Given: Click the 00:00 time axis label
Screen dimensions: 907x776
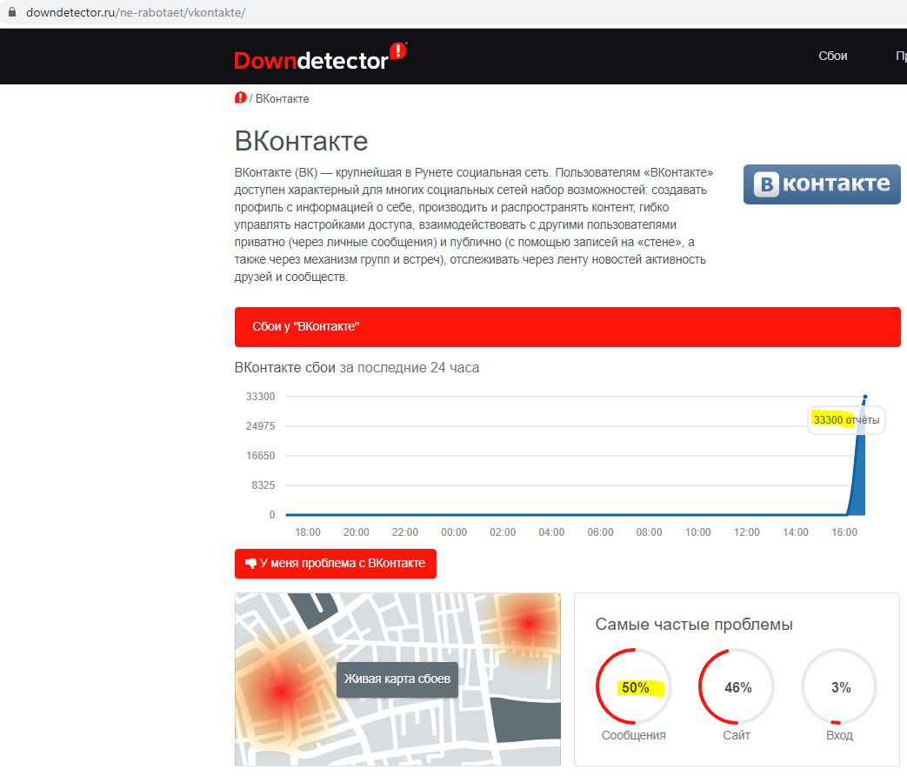Looking at the screenshot, I should point(454,532).
